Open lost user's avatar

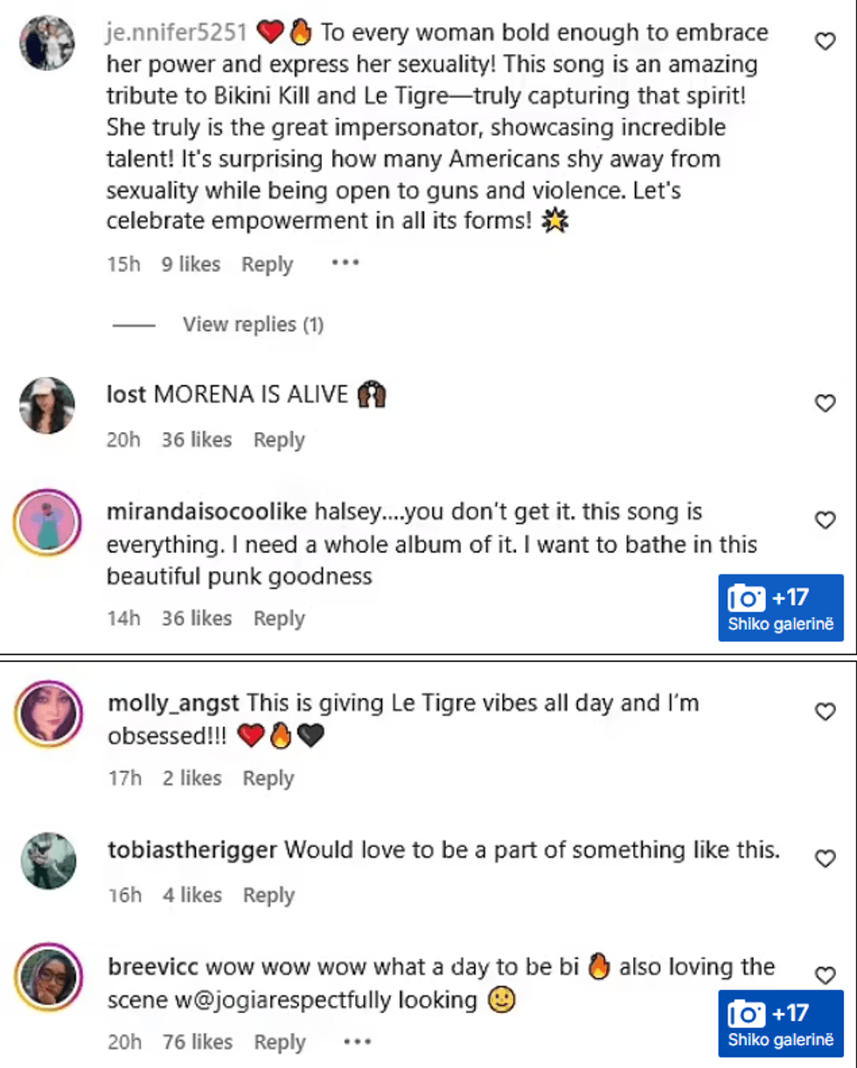click(46, 405)
